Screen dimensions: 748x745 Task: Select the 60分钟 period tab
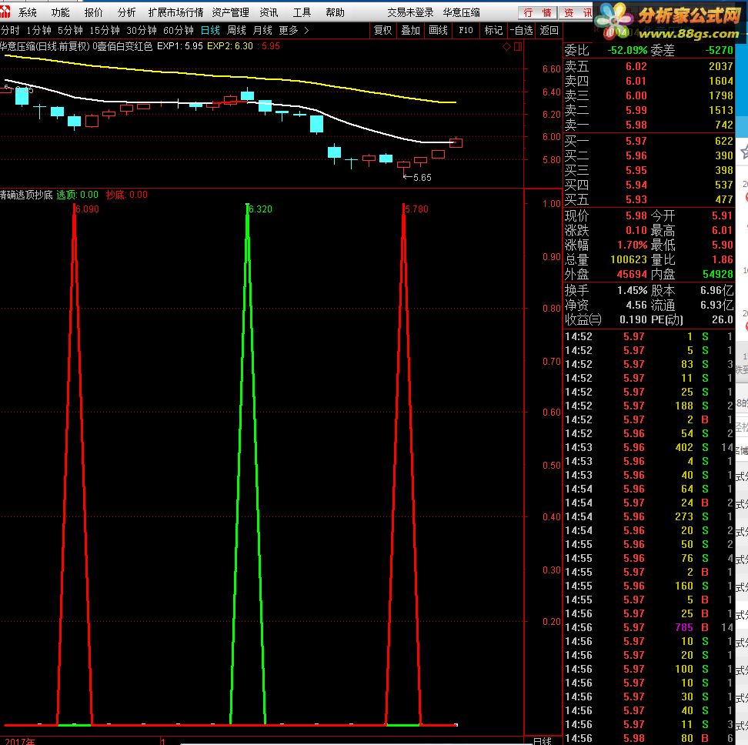pyautogui.click(x=179, y=31)
